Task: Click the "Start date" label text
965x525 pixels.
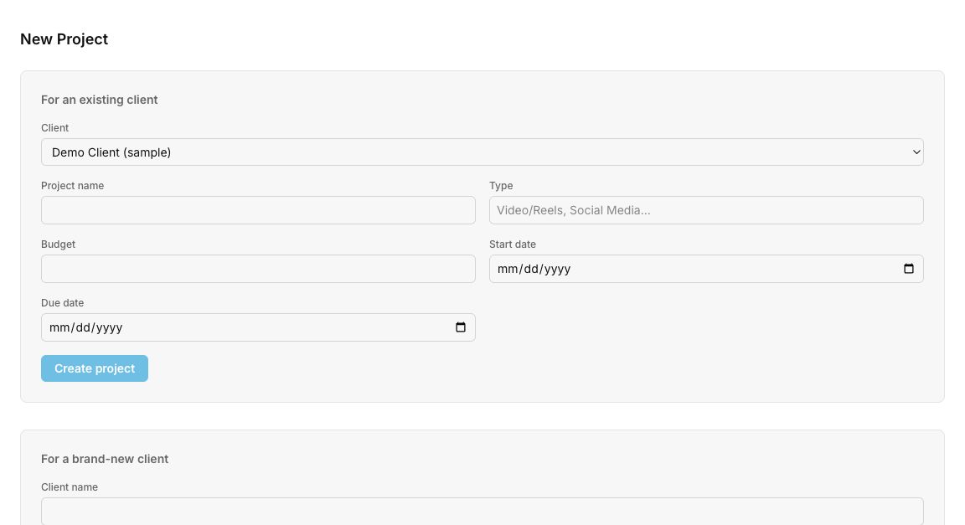Action: click(513, 244)
